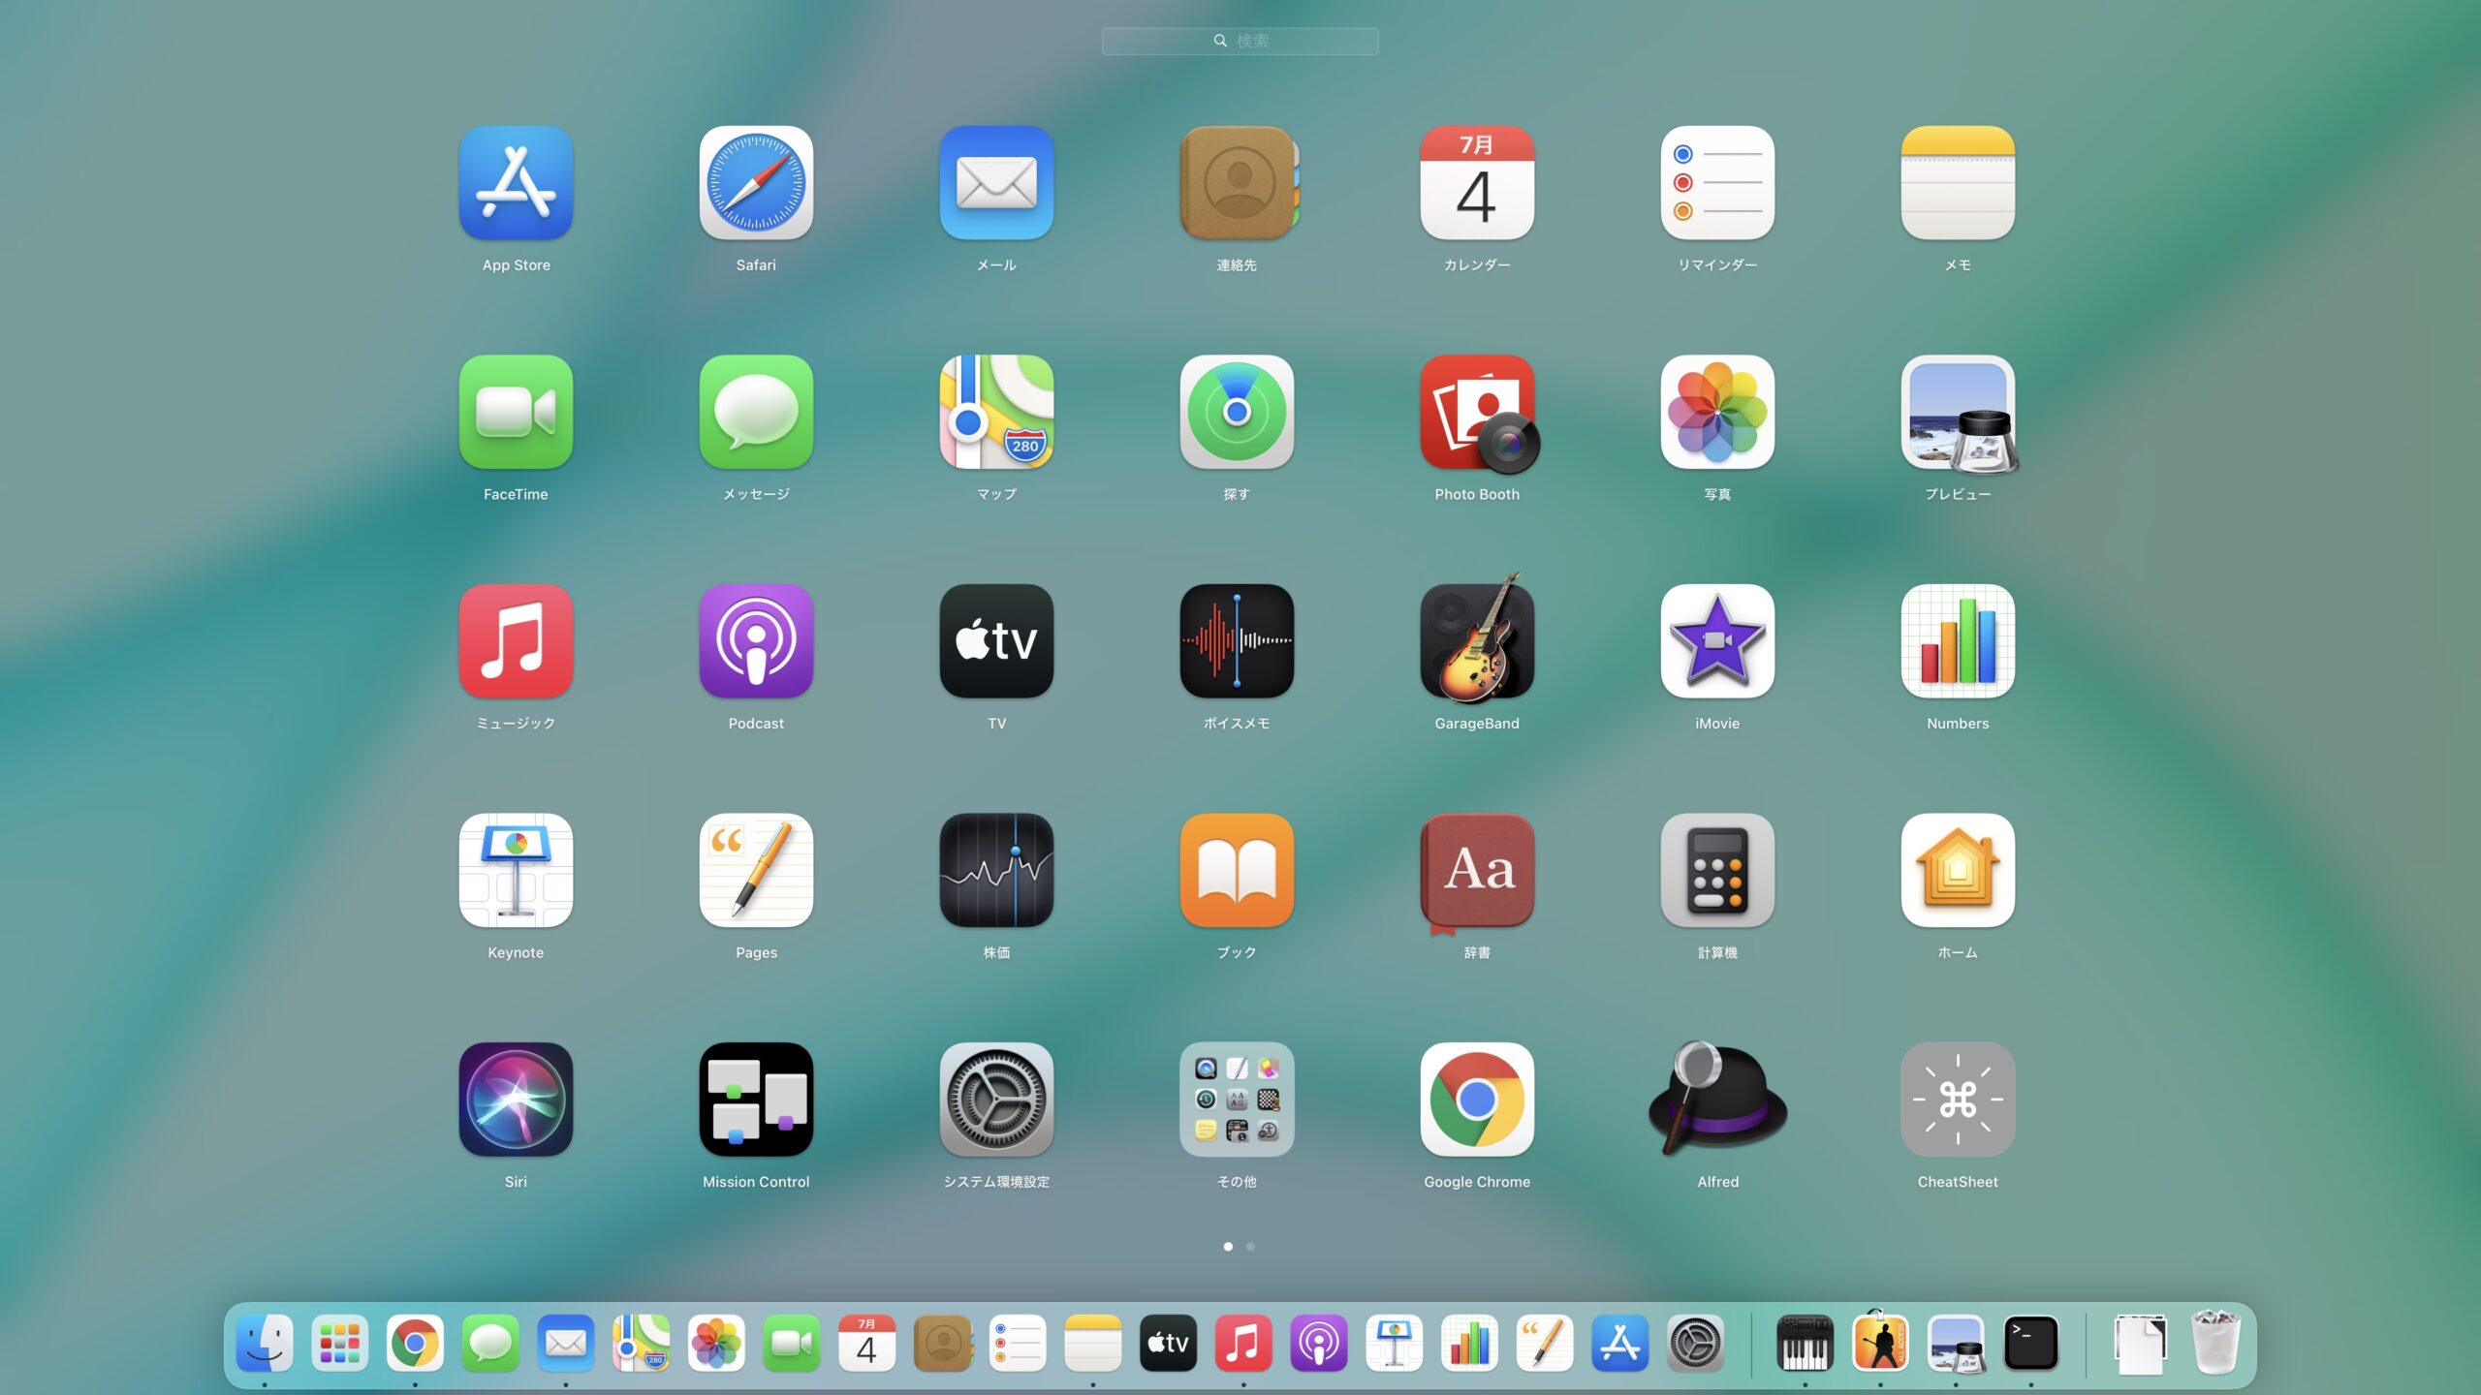Open Keynote from Launchpad grid

516,870
